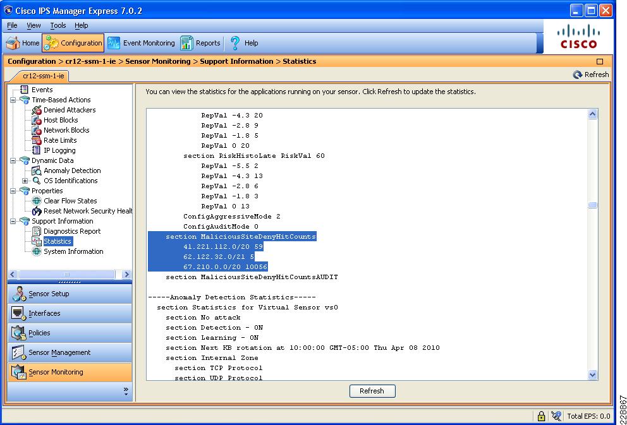Click the lock icon in status bar
627x425 pixels.
[542, 416]
